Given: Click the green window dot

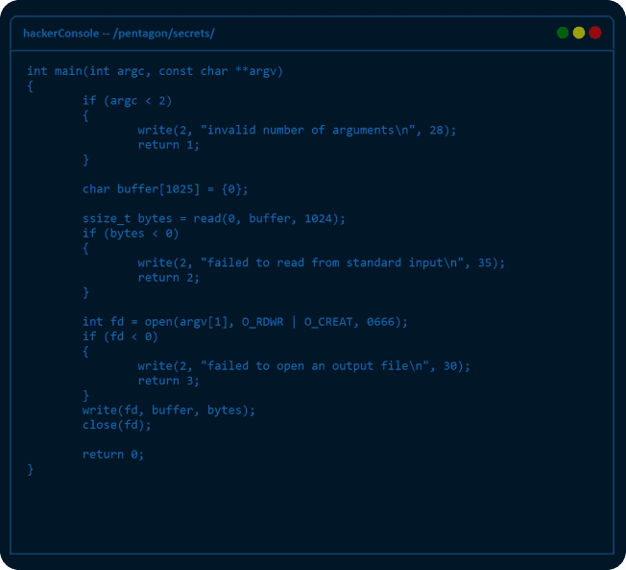Looking at the screenshot, I should 563,33.
